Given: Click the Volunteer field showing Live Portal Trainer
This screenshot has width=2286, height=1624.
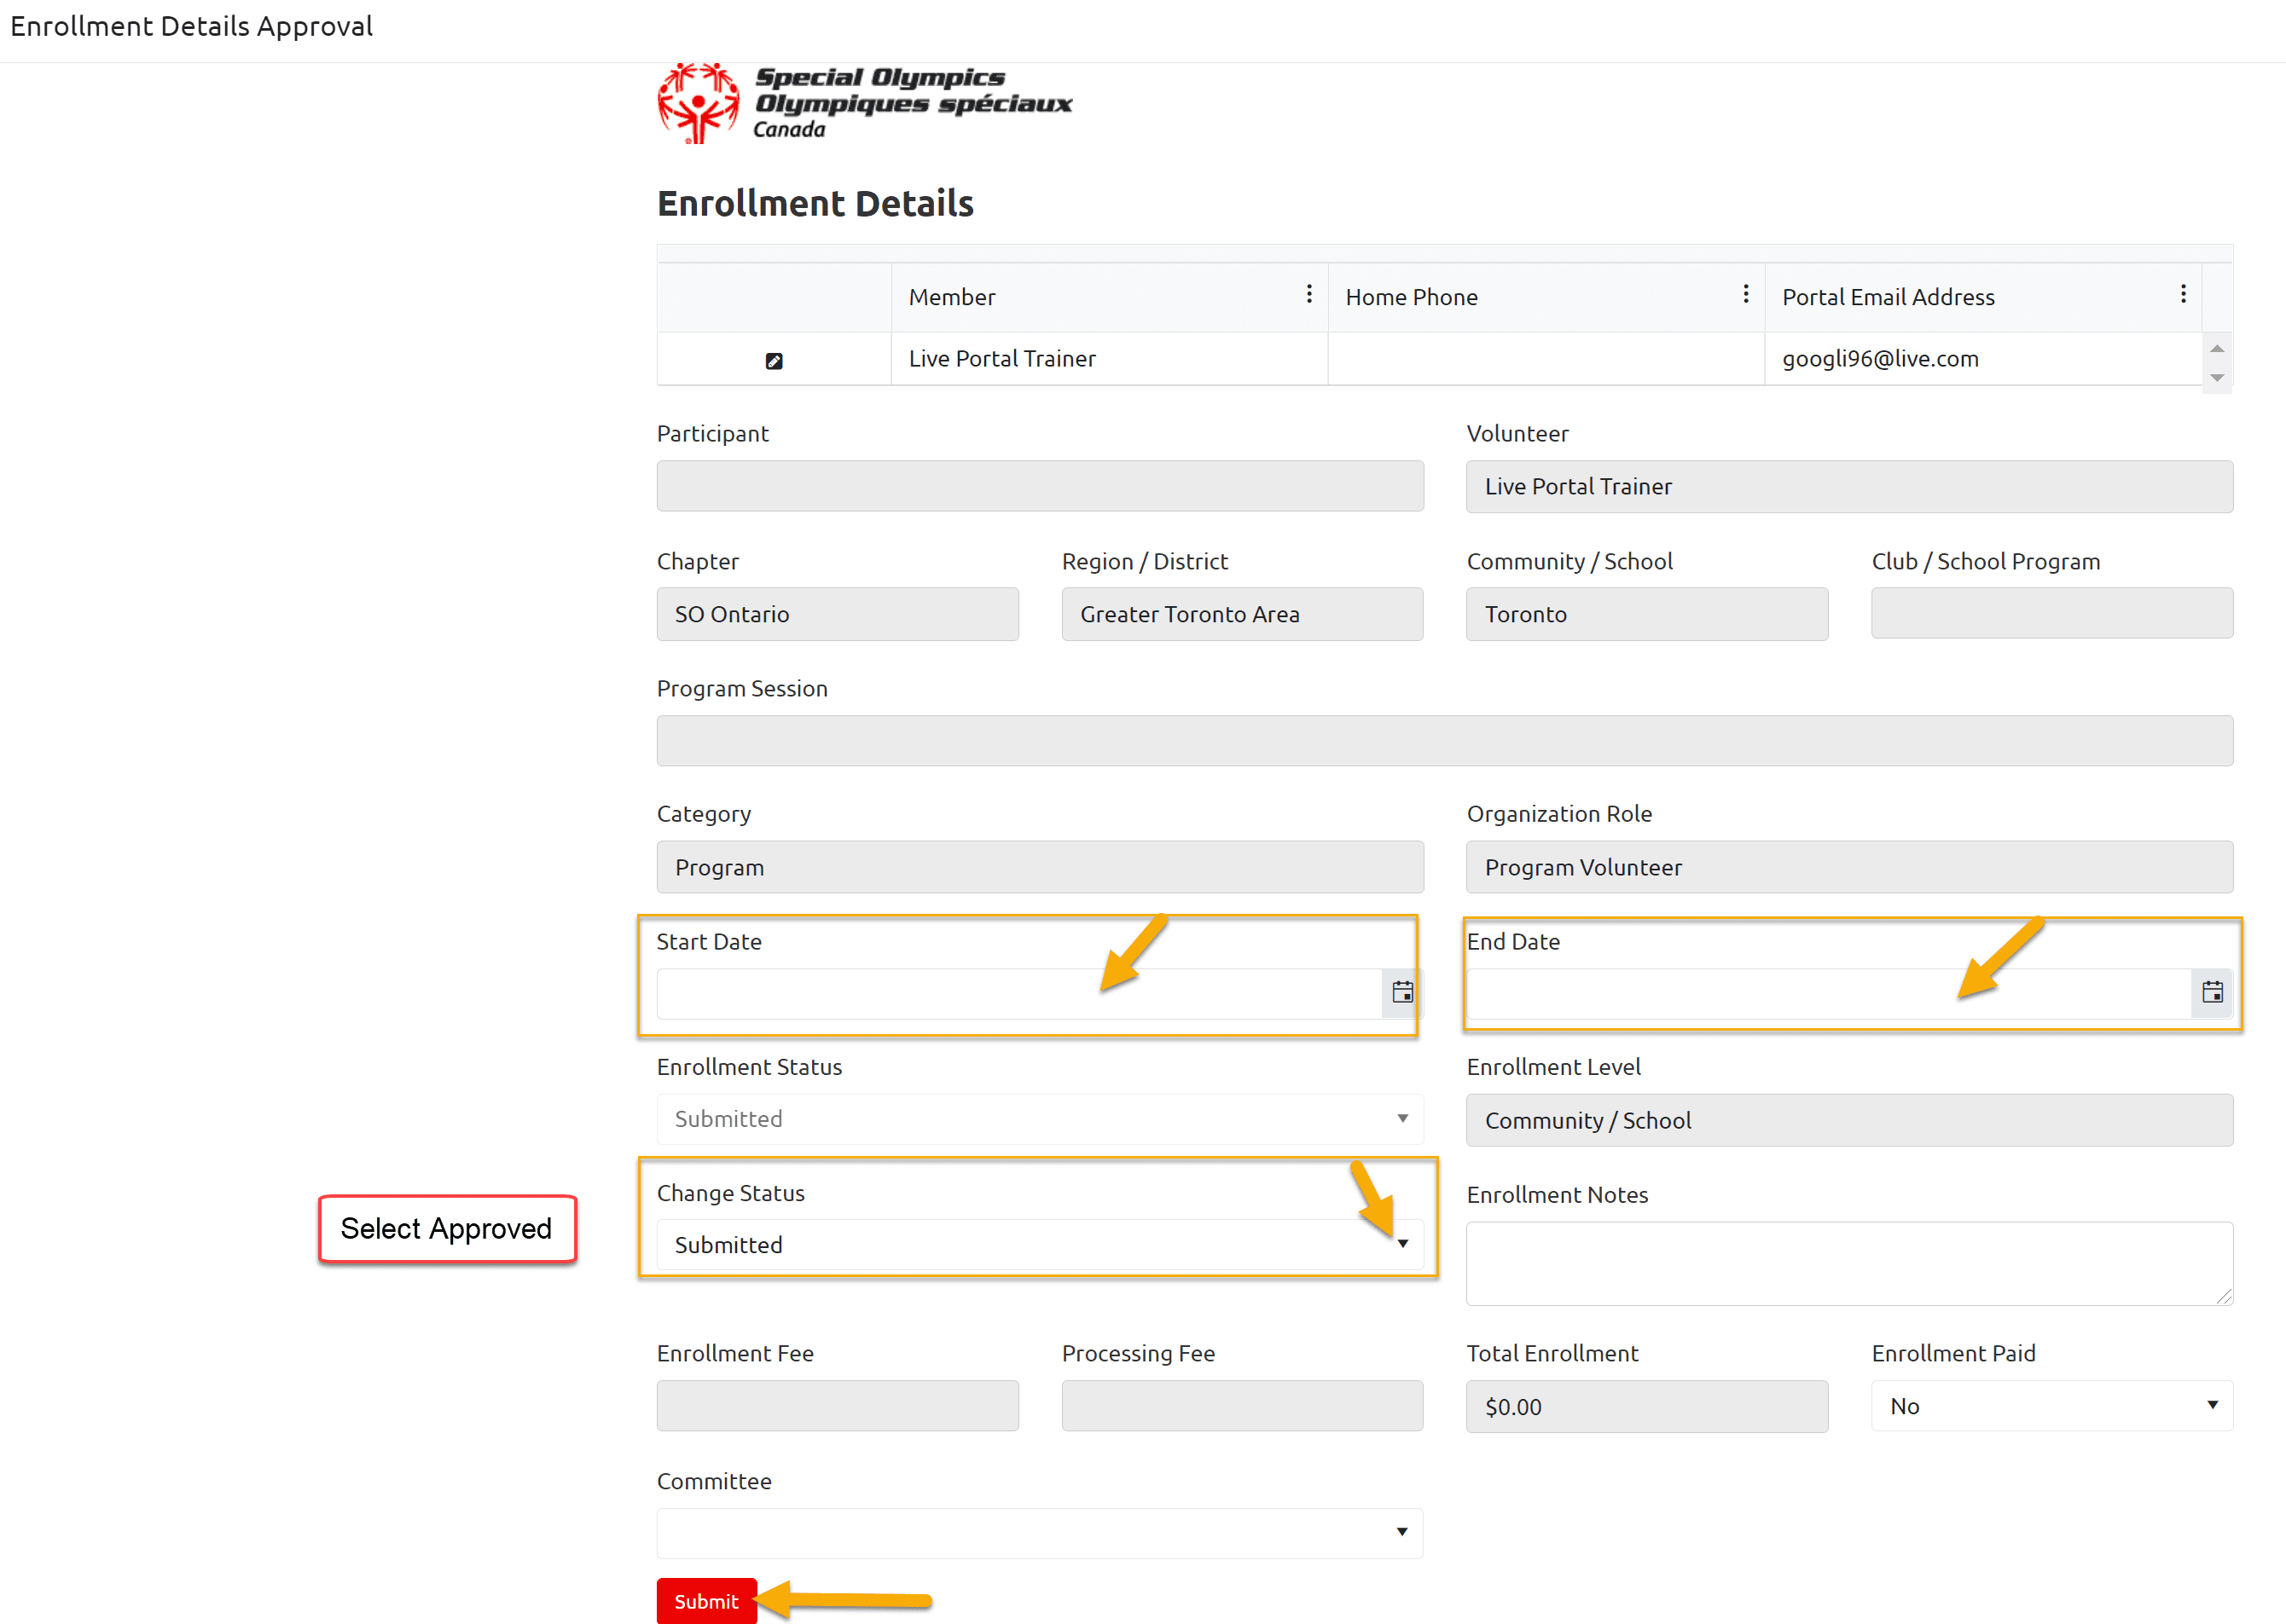Looking at the screenshot, I should (1848, 486).
